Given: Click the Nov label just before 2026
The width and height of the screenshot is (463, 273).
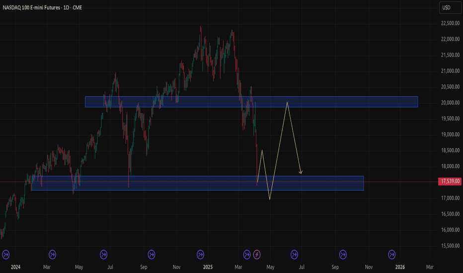Looking at the screenshot, I should 369,267.
